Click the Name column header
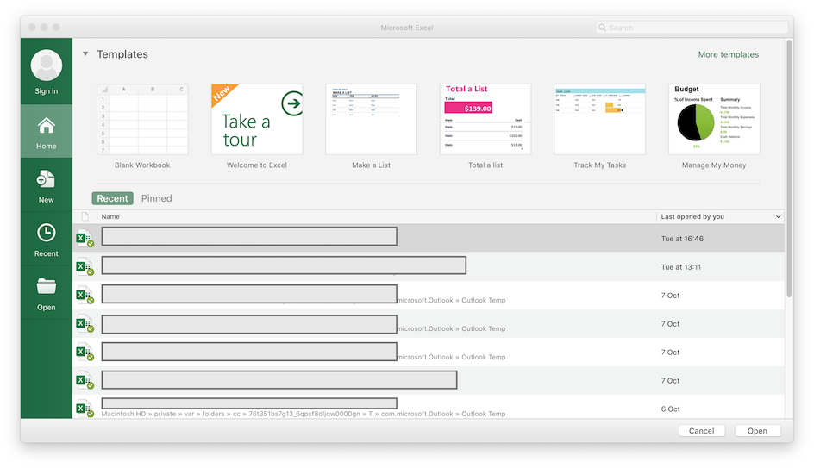Image resolution: width=814 pixels, height=468 pixels. coord(110,216)
